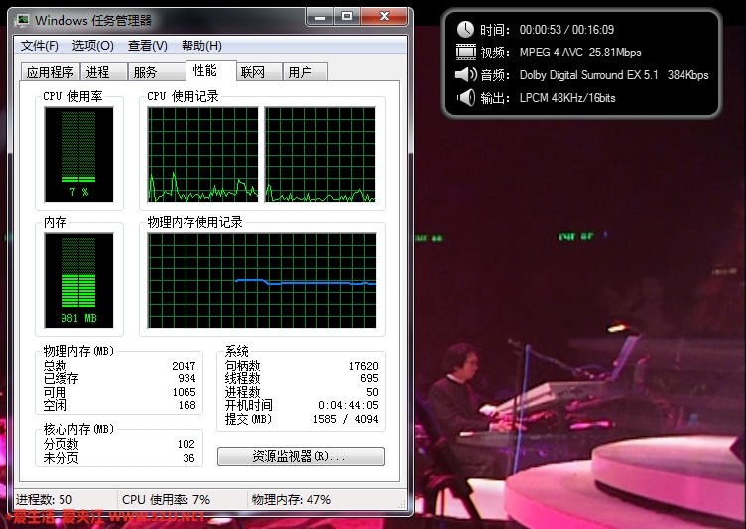Click the 已缓存 value 934

pos(186,378)
